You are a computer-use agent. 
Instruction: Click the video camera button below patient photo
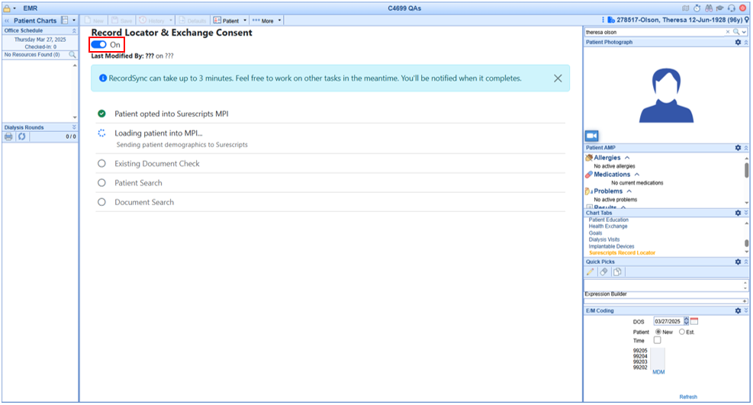coord(592,136)
